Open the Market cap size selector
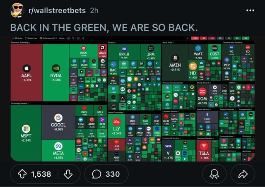This screenshot has width=265, height=187. pos(31,38)
